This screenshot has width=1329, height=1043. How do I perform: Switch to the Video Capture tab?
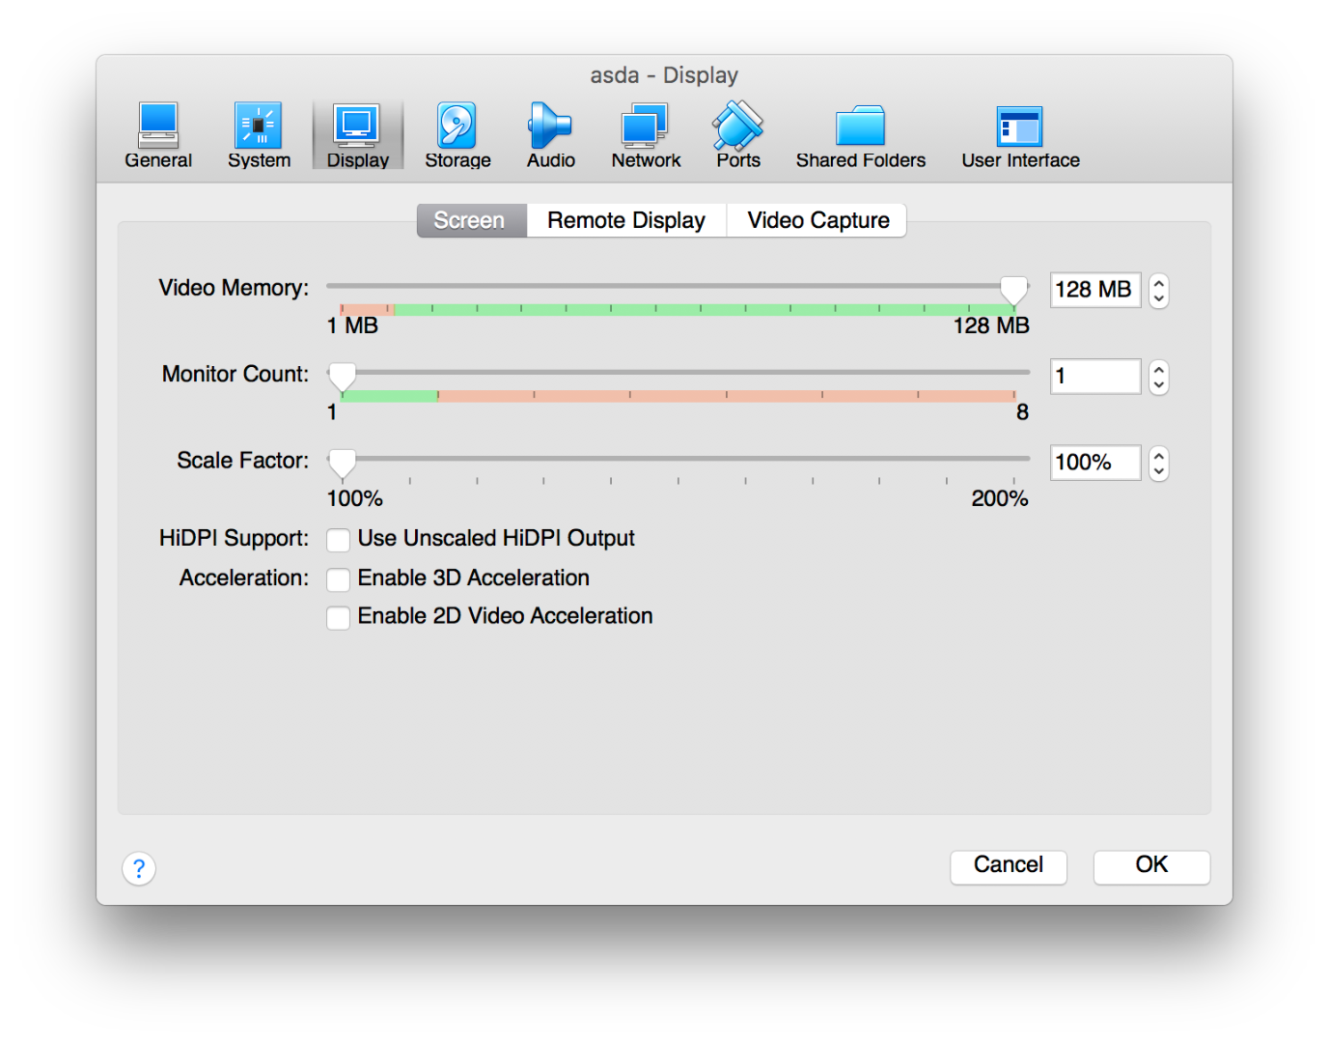[817, 220]
